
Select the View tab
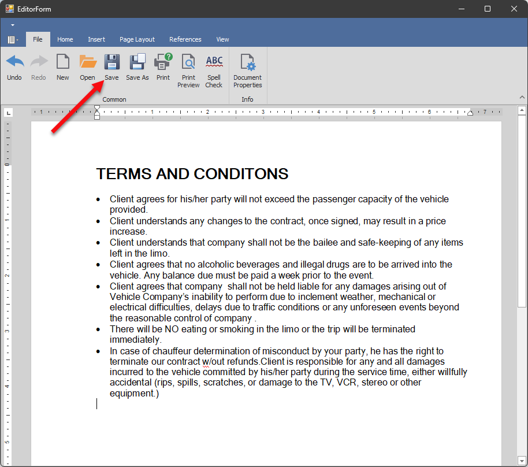(222, 39)
